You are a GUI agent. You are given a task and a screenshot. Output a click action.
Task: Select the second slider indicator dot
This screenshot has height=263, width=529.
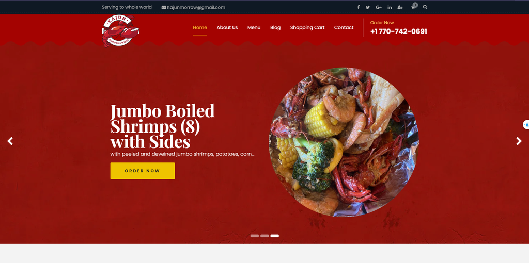click(264, 236)
